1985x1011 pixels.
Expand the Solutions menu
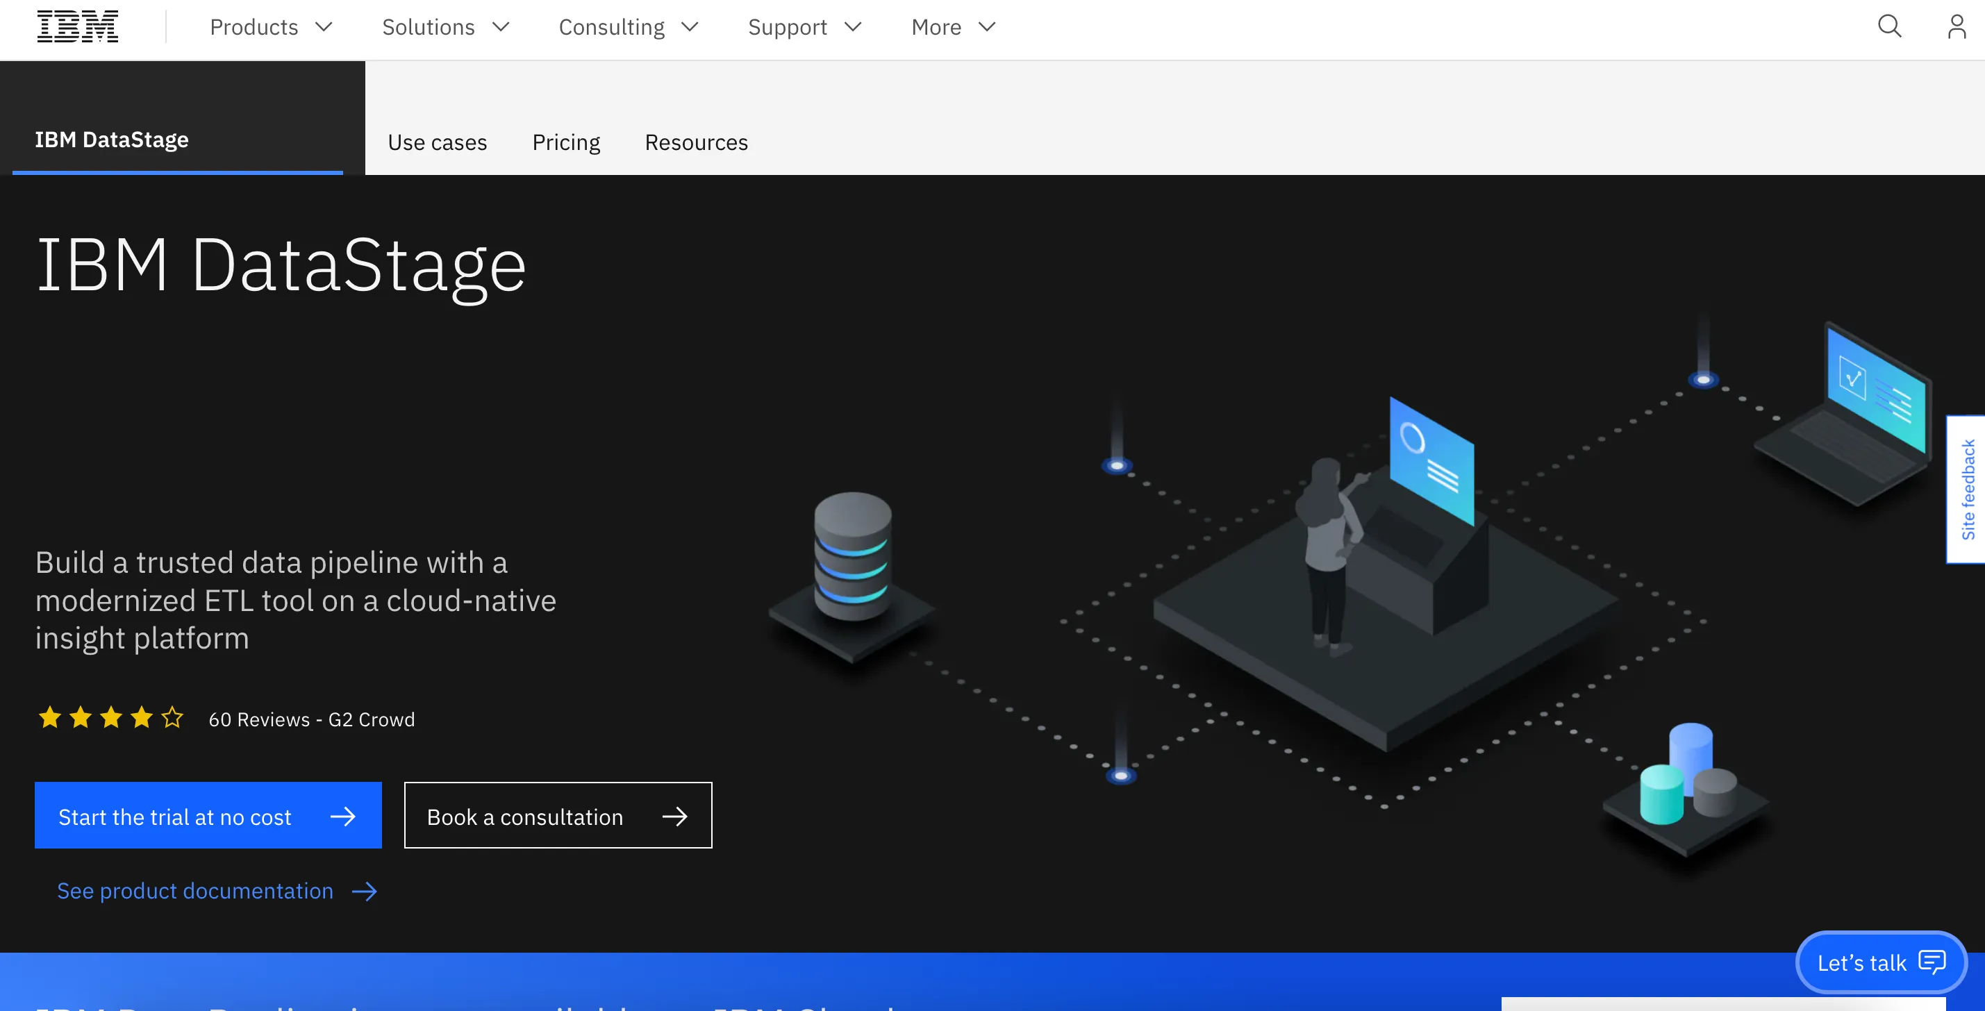[x=445, y=27]
